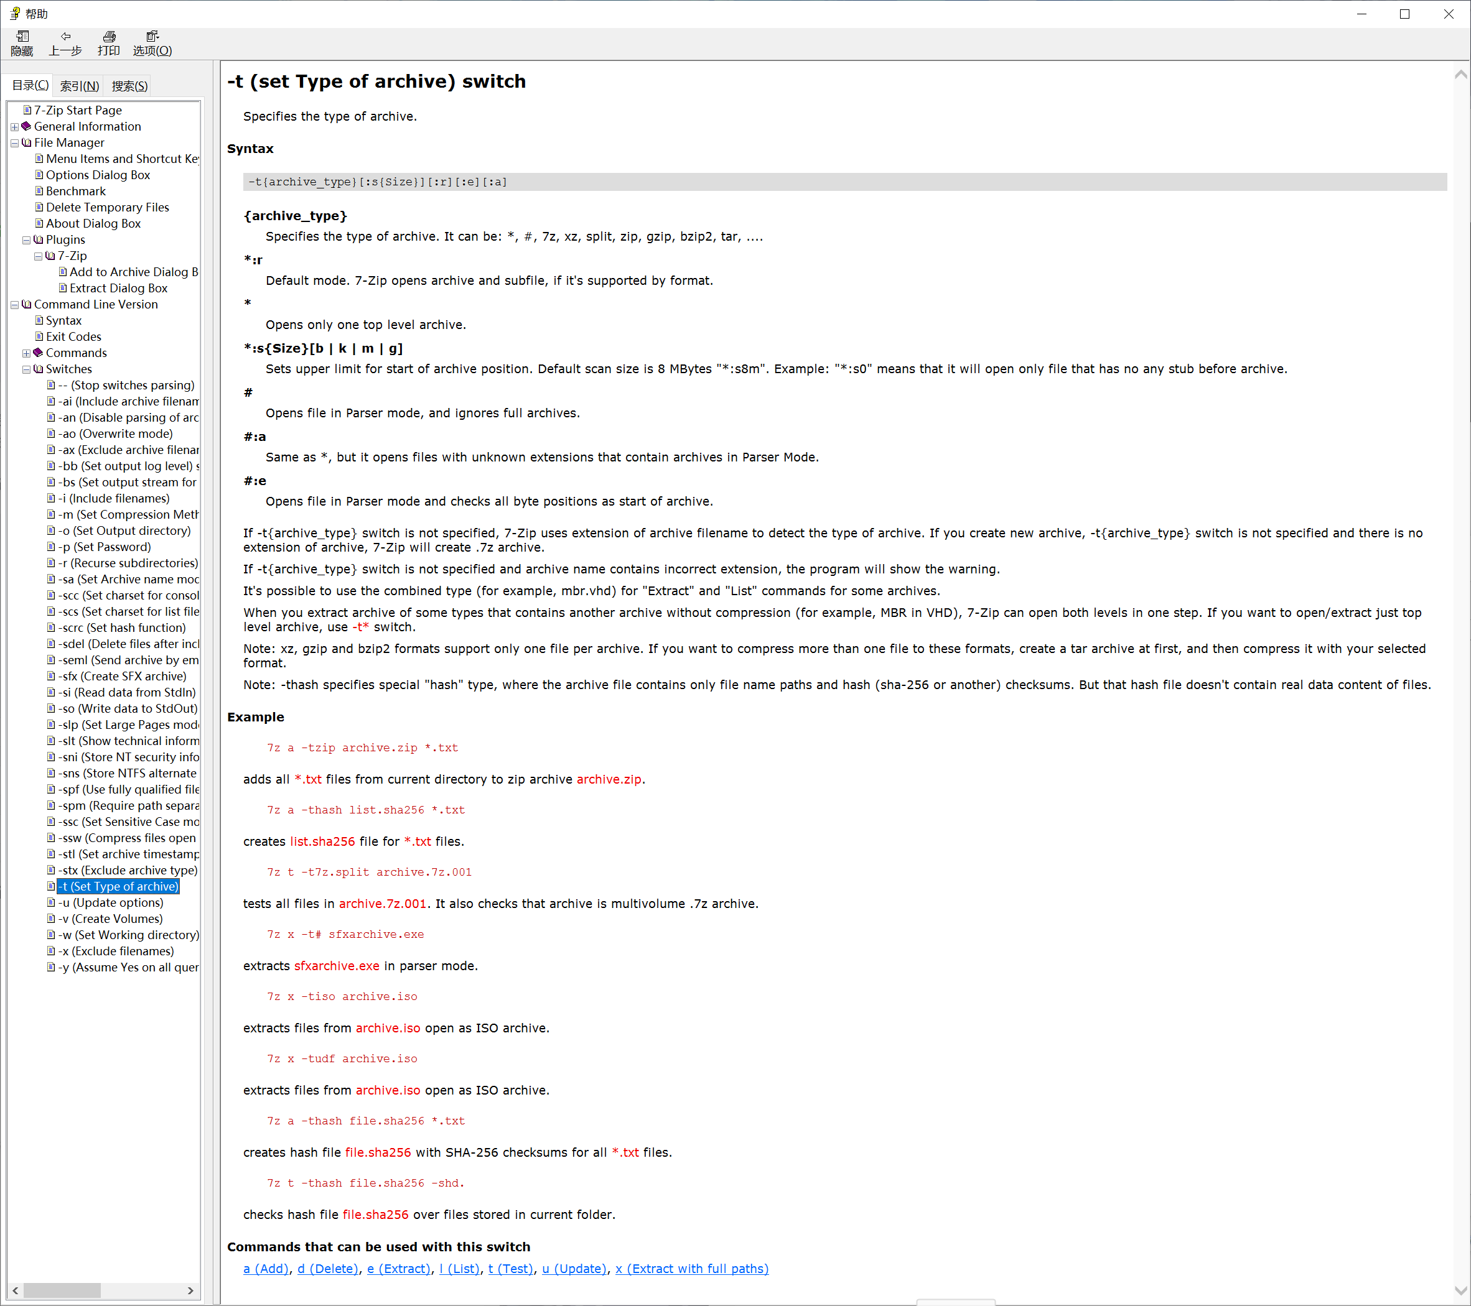Collapse the Plugins tree node
The width and height of the screenshot is (1471, 1306).
pos(27,240)
